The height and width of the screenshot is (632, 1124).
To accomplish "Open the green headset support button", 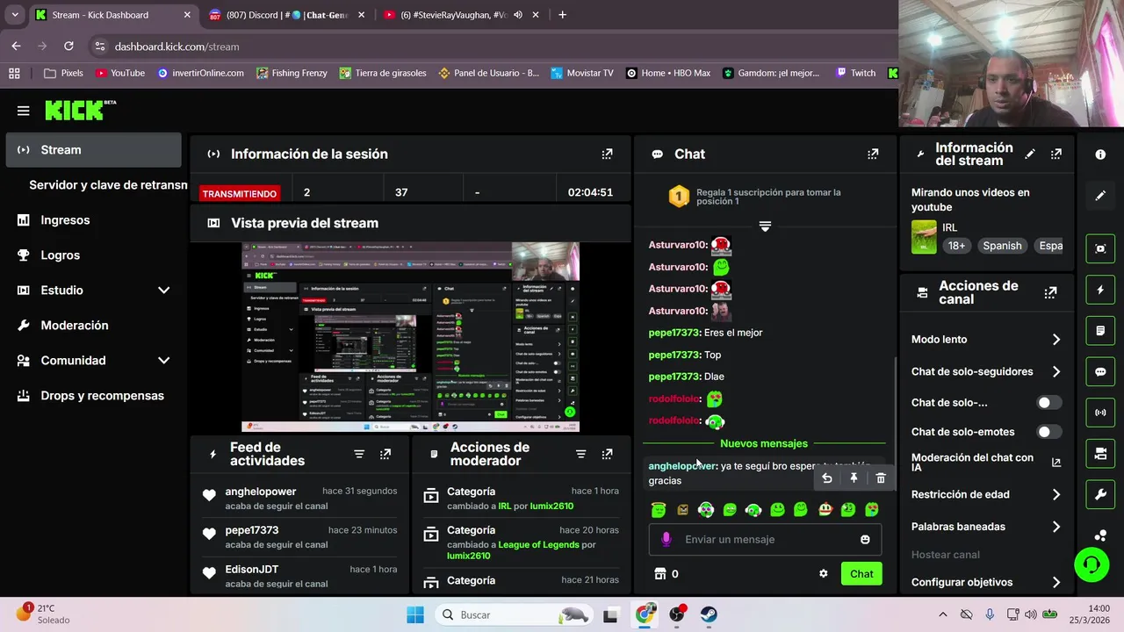I will [x=1092, y=564].
